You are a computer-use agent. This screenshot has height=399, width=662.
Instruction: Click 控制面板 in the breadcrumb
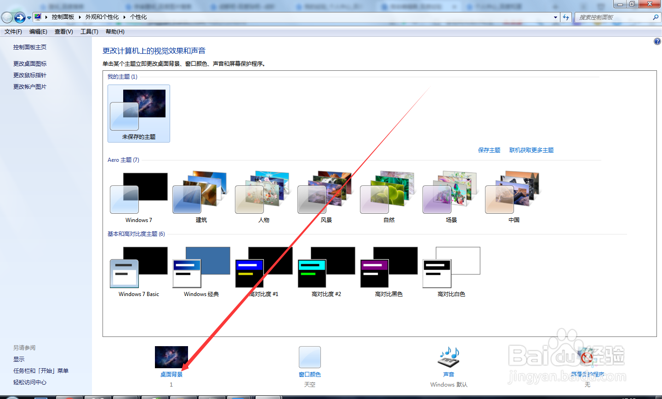click(63, 17)
